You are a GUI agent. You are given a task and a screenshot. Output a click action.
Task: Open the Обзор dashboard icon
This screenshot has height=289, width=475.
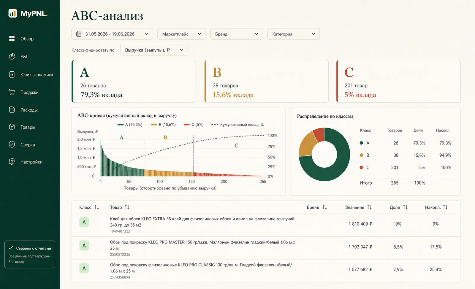(12, 39)
